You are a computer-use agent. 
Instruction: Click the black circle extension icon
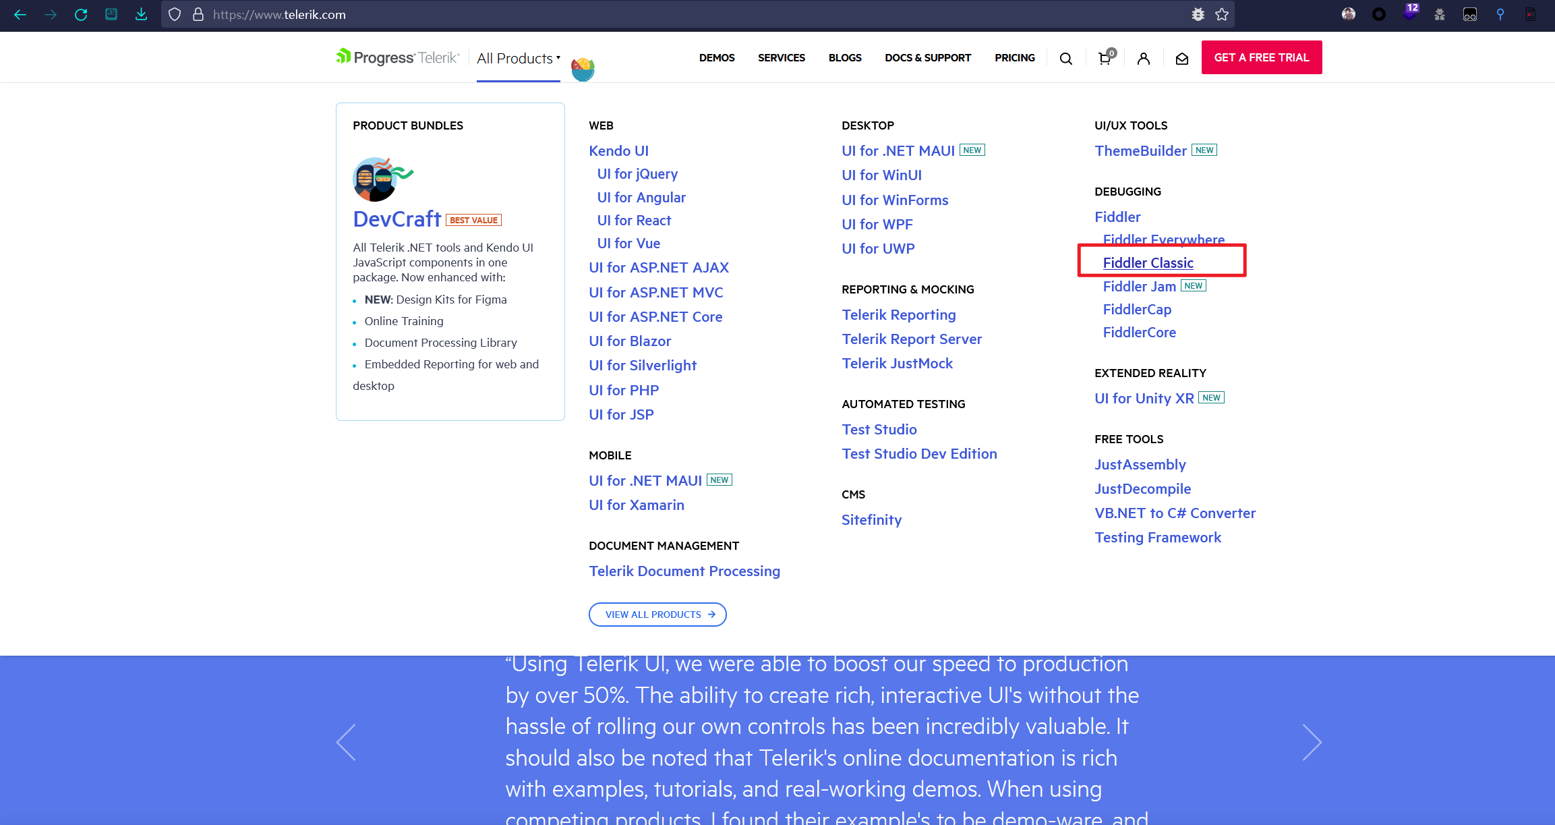[1379, 14]
